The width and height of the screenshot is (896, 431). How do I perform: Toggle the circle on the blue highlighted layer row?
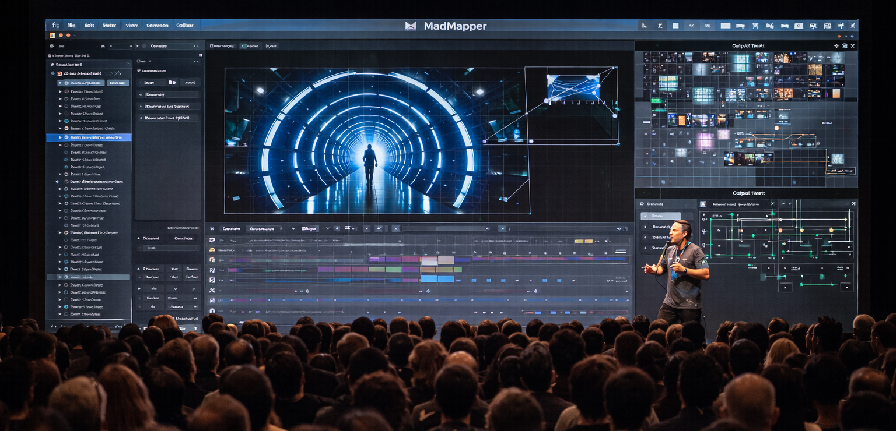pos(66,137)
